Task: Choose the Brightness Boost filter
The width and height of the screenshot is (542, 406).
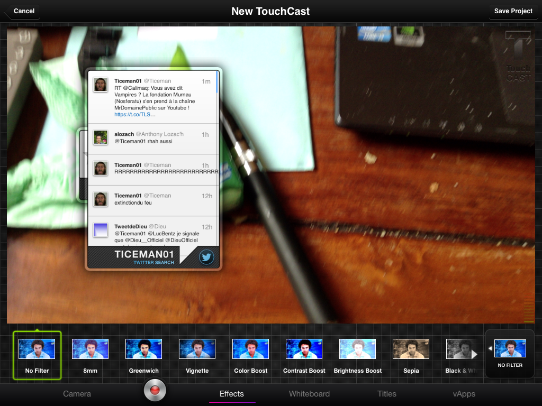Action: tap(357, 349)
